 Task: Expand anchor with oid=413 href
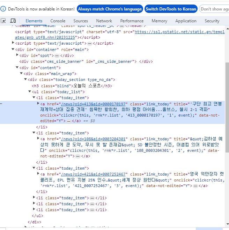coord(38,103)
